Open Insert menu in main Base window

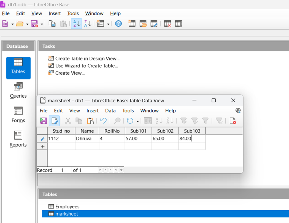(x=55, y=13)
